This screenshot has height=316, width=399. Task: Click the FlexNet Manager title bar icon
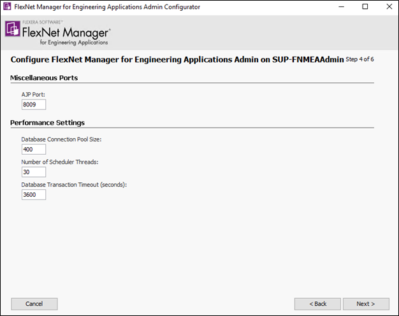pyautogui.click(x=7, y=6)
